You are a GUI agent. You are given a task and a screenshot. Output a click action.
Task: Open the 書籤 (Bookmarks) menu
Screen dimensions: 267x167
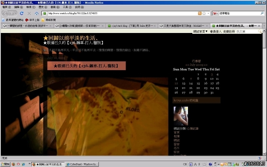[55, 7]
